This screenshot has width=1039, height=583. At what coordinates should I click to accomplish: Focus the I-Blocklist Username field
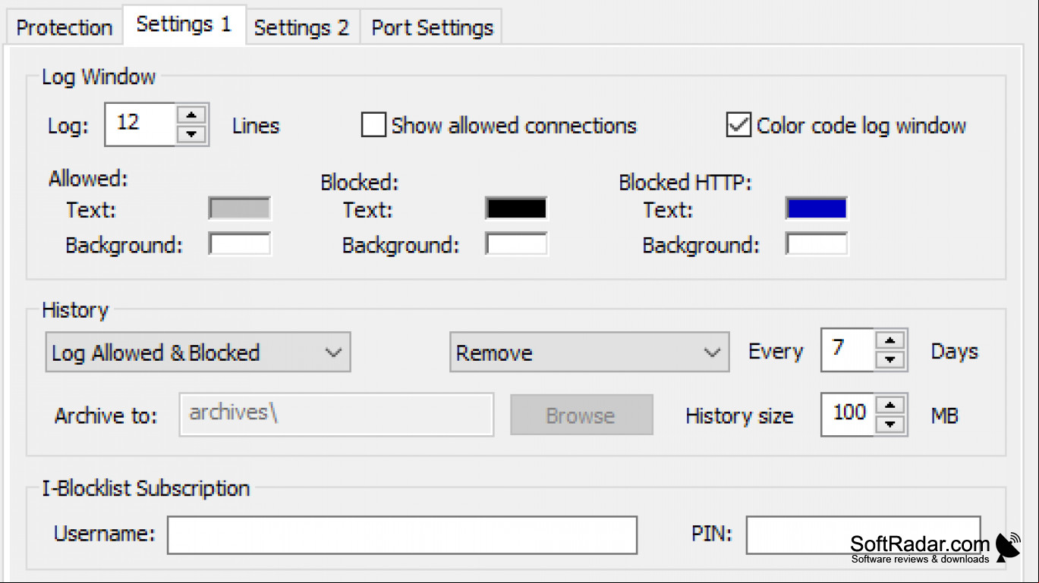click(402, 535)
